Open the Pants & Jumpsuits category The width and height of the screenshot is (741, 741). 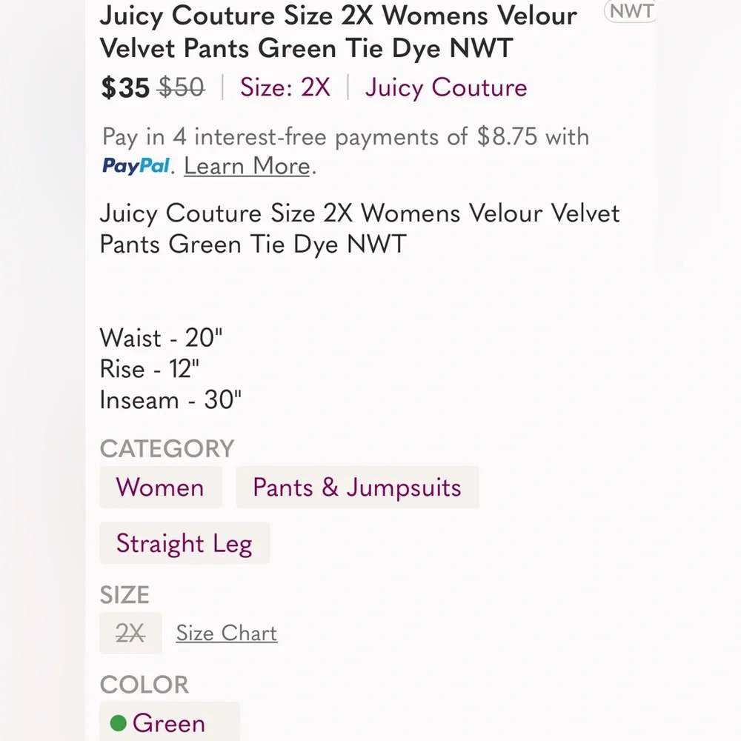pos(357,488)
